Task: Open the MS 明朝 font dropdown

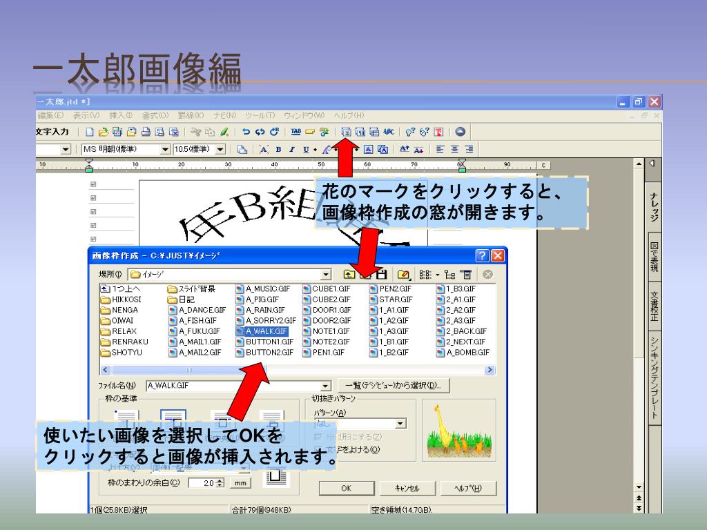Action: [165, 149]
